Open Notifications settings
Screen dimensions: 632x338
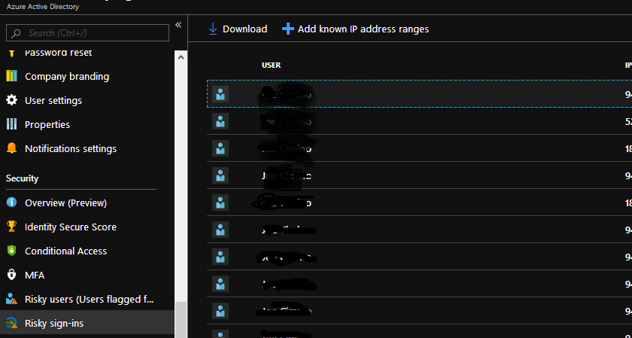(x=71, y=149)
